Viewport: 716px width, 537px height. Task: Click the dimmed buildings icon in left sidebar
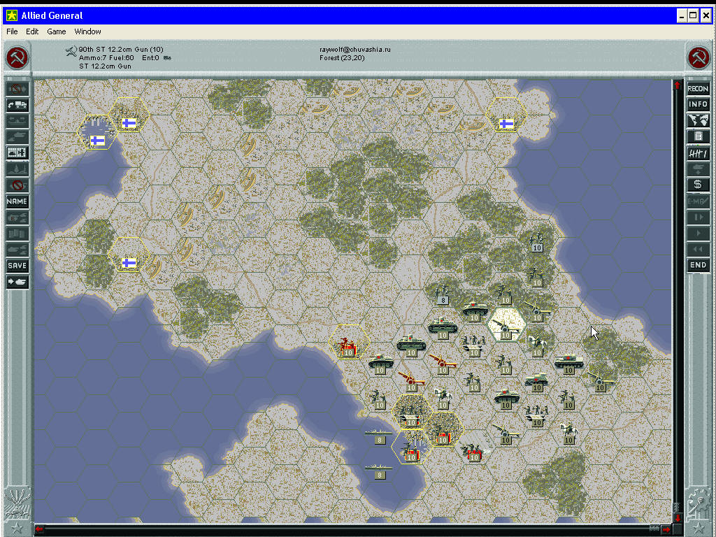(17, 234)
